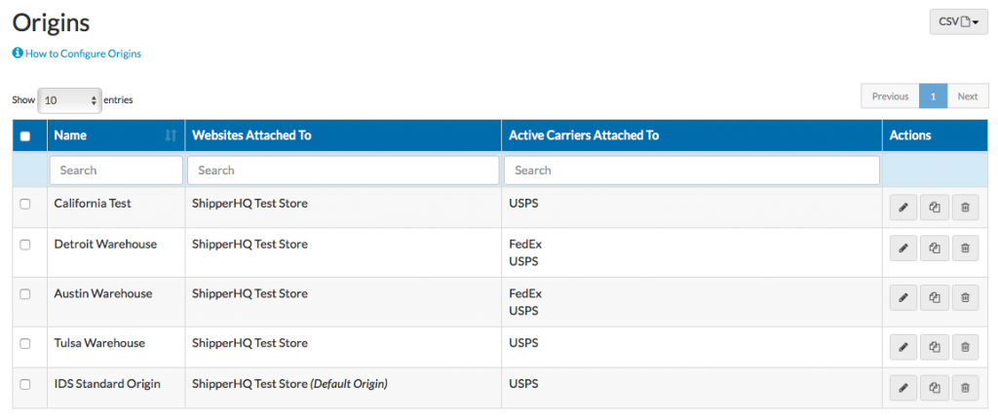Toggle the select-all header checkbox
The image size is (998, 420).
tap(25, 136)
